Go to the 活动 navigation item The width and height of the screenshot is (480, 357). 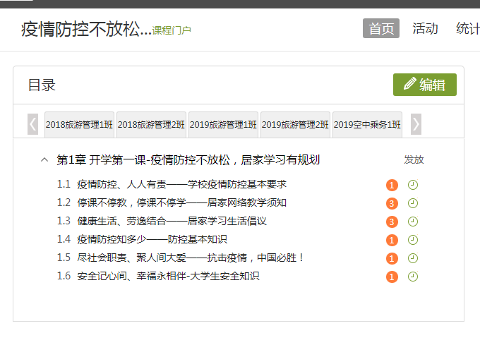point(425,29)
